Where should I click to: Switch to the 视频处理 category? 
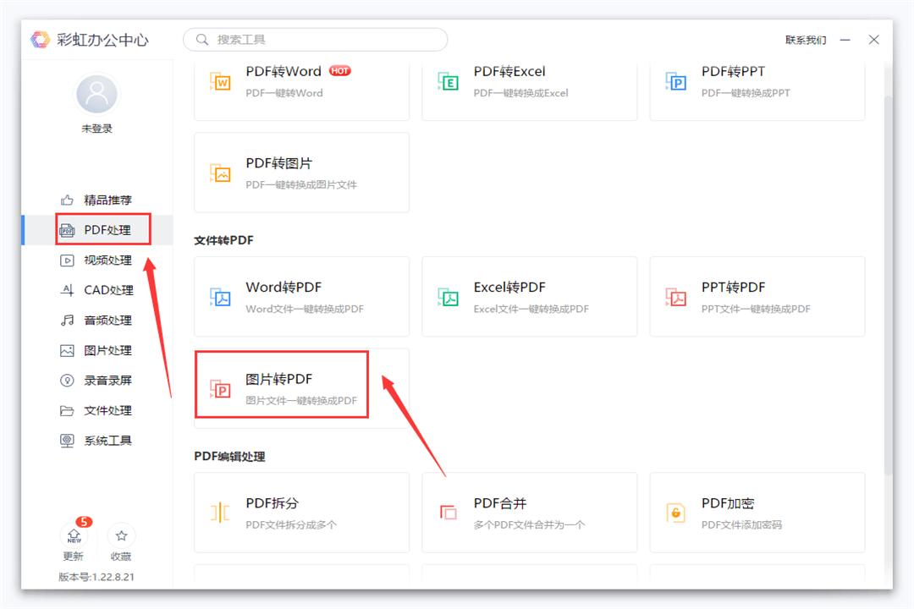96,260
